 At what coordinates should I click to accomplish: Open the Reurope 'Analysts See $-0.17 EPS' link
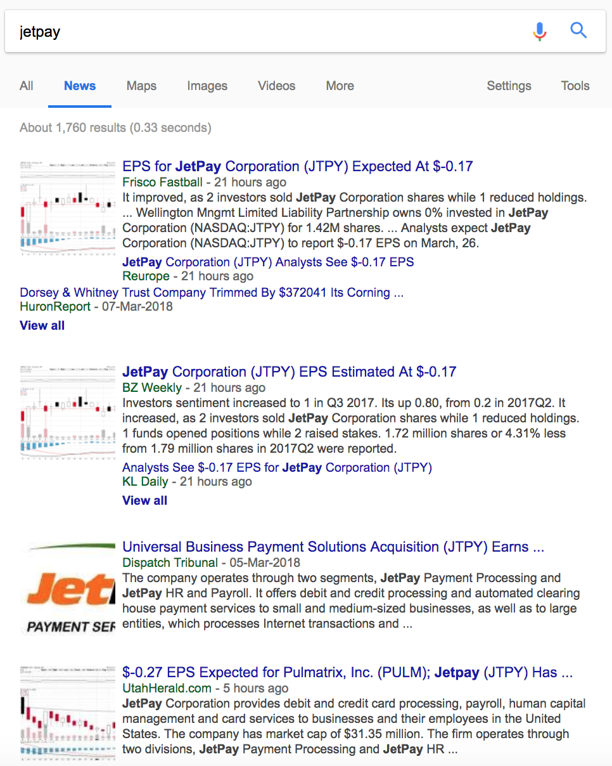(267, 261)
